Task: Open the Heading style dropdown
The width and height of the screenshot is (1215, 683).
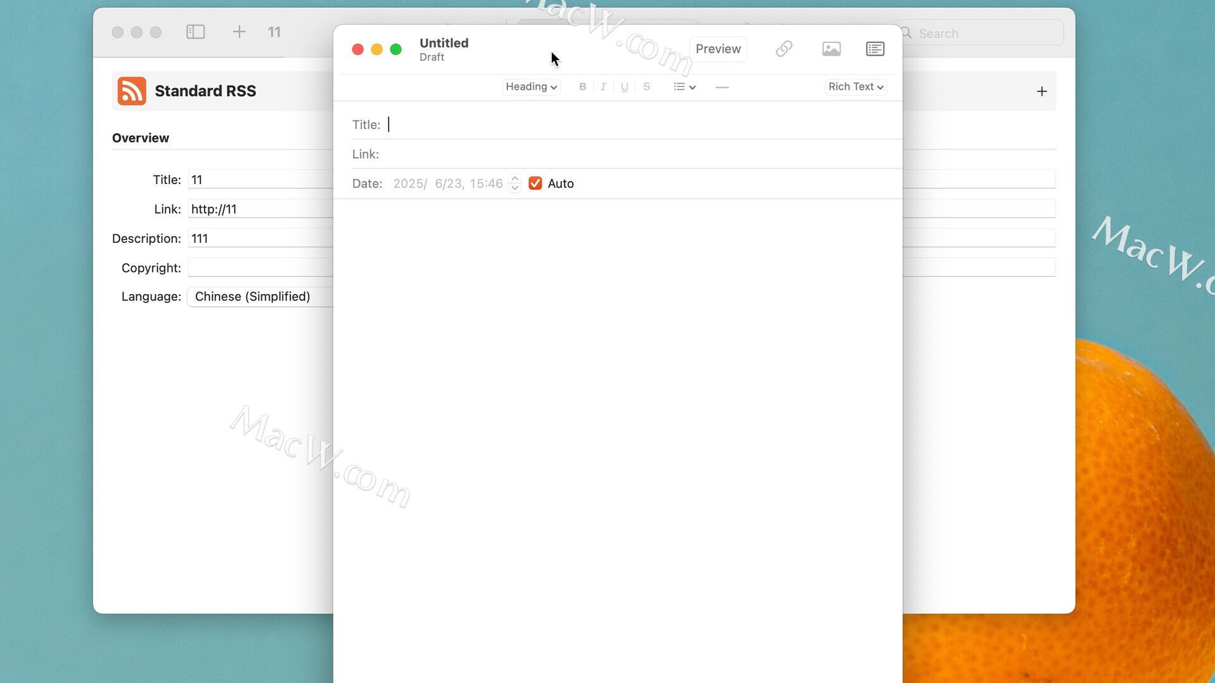Action: click(x=531, y=87)
